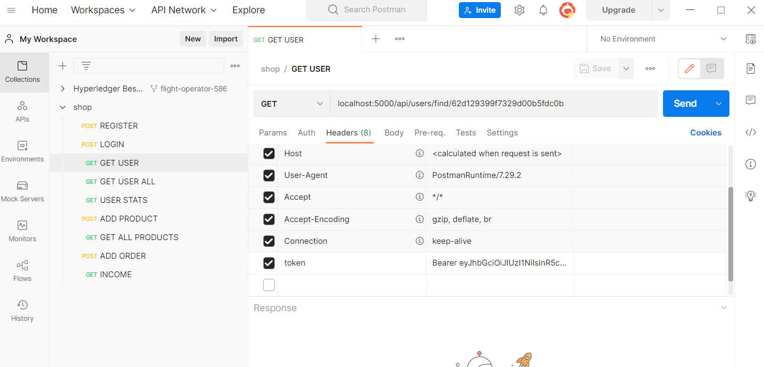
Task: Uncheck the Host header checkbox
Action: click(269, 153)
